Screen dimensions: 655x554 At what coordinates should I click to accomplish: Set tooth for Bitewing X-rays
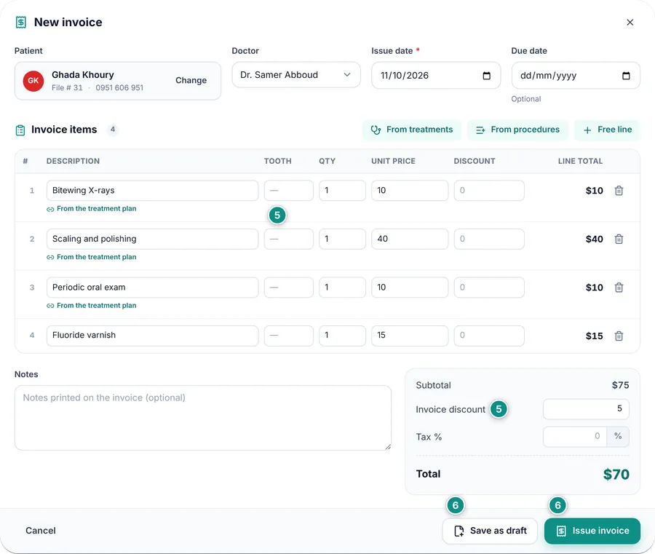(x=289, y=191)
